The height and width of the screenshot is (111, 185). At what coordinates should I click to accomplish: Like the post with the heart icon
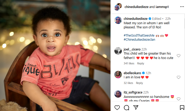click(x=117, y=107)
